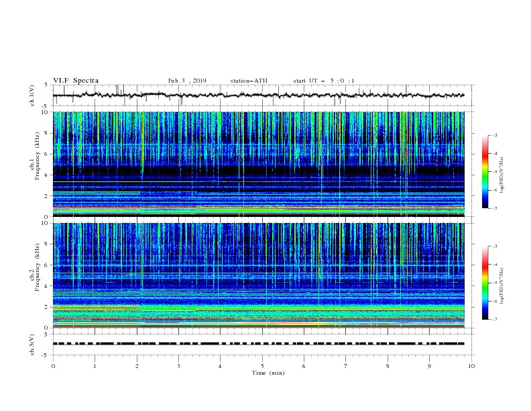Click the "5" tick on the time axis
Image resolution: width=531 pixels, height=411 pixels.
pyautogui.click(x=262, y=366)
